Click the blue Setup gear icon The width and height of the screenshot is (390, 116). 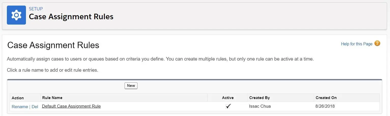tap(16, 15)
